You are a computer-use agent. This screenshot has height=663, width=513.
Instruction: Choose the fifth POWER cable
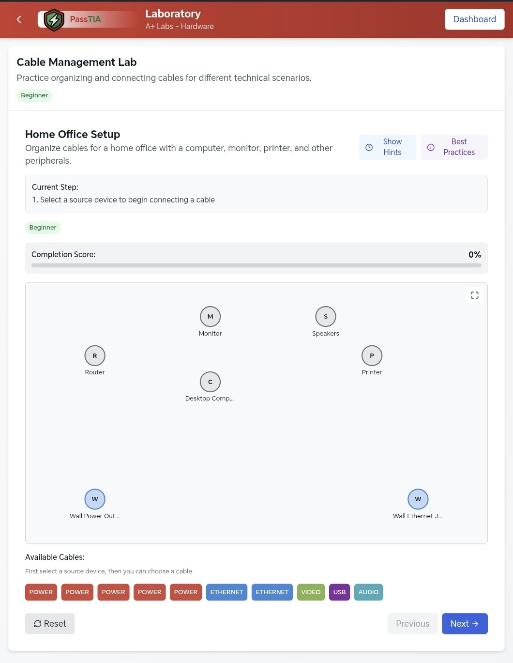click(186, 592)
